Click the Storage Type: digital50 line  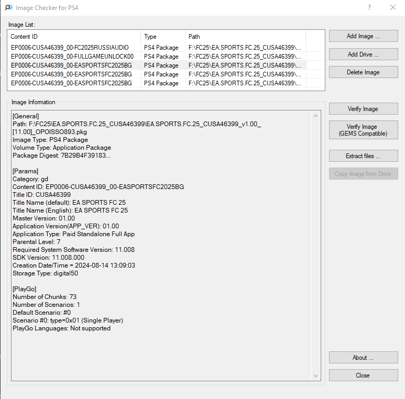[45, 273]
